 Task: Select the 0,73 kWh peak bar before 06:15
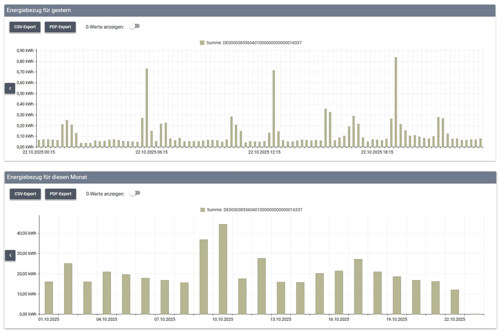[147, 108]
